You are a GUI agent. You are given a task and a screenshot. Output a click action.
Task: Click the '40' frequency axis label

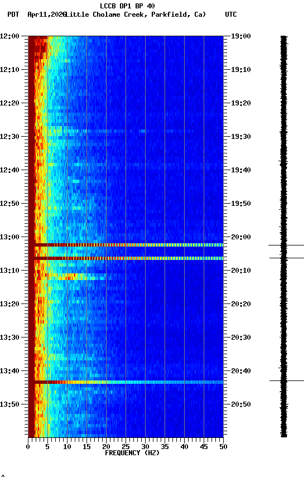(184, 447)
